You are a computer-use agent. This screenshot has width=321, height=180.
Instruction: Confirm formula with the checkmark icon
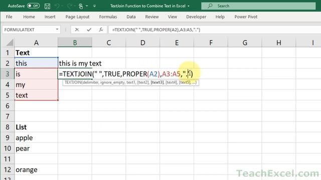coord(89,30)
